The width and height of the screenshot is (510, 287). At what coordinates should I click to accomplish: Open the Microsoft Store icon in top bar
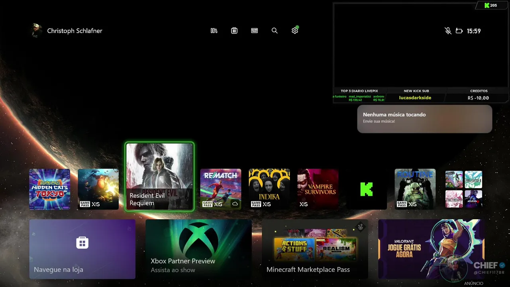click(x=234, y=31)
